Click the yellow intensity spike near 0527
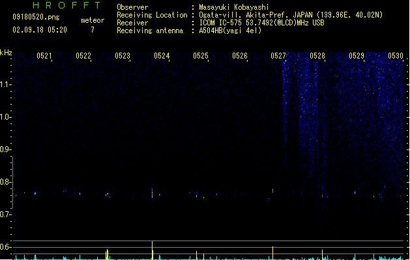Image resolution: width=410 pixels, height=260 pixels. tap(272, 253)
